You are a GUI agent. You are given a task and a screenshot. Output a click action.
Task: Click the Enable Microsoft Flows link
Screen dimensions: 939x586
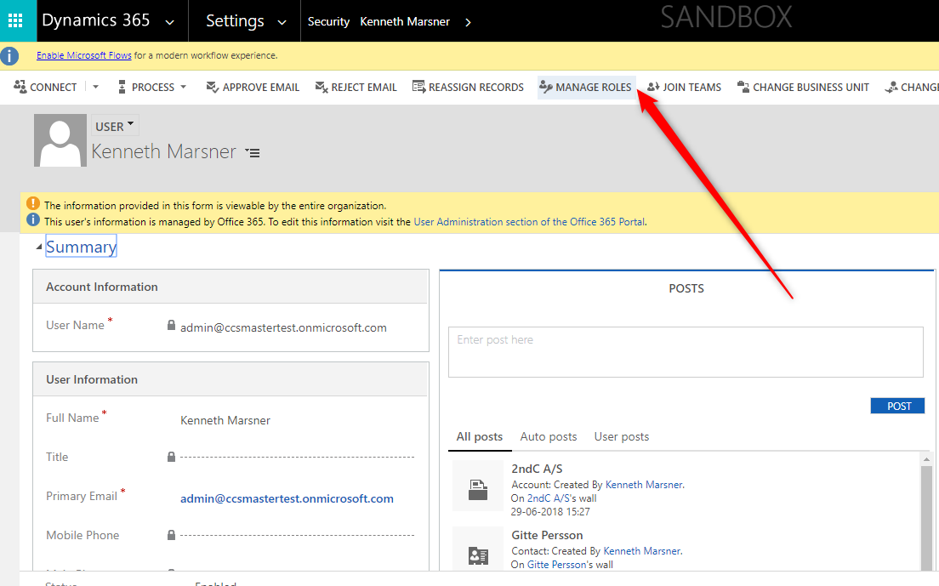click(83, 55)
